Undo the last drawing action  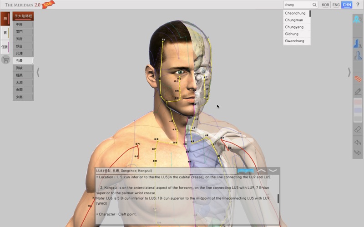358,142
